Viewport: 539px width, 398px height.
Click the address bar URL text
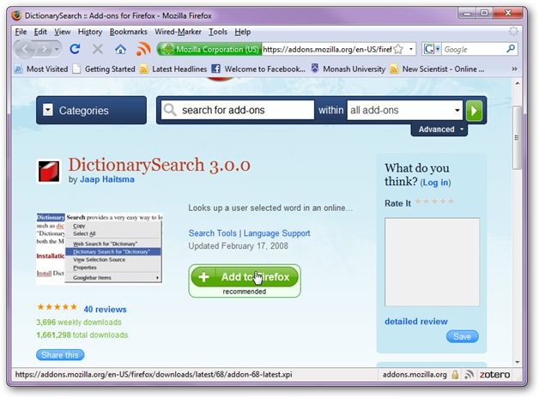coord(327,49)
